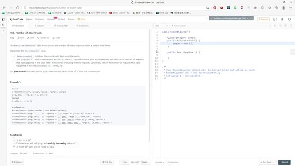Toggle the vertical tabs pane icon
Image resolution: width=295 pixels, height=166 pixels.
pyautogui.click(x=3, y=19)
